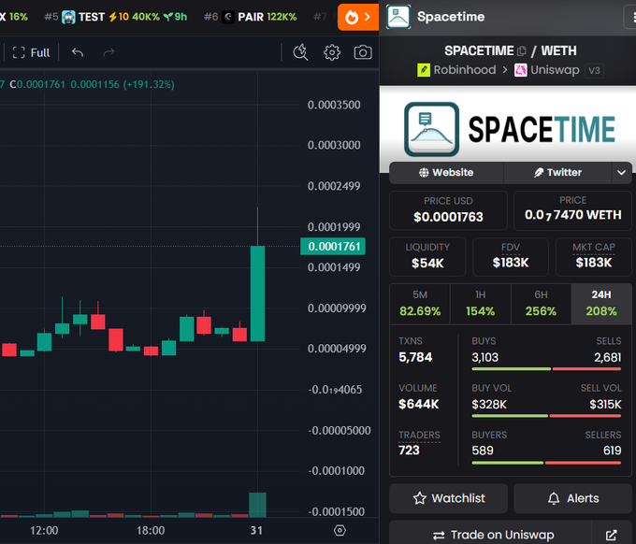Redo the chart action
This screenshot has height=544, width=636.
click(108, 52)
